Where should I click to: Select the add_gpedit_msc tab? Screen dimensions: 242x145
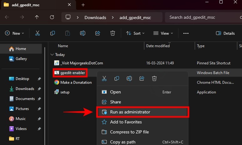(x=38, y=5)
